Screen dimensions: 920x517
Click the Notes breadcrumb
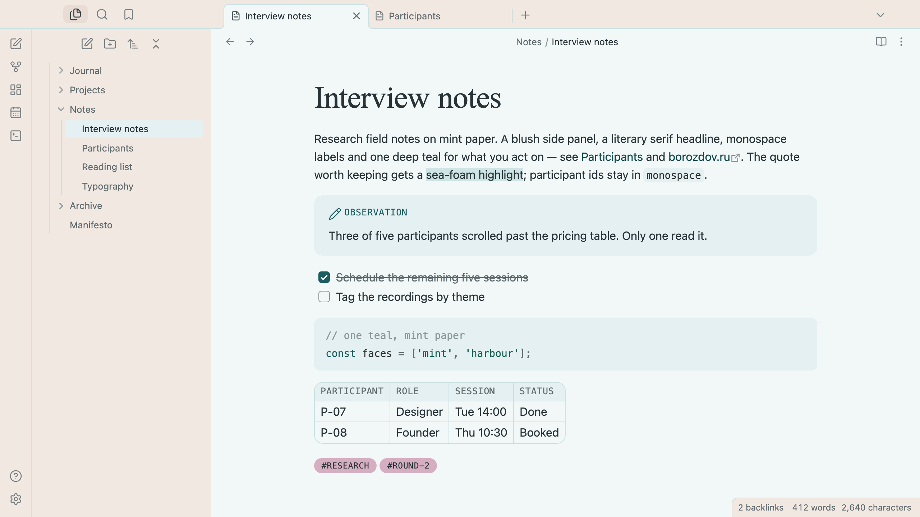(529, 42)
